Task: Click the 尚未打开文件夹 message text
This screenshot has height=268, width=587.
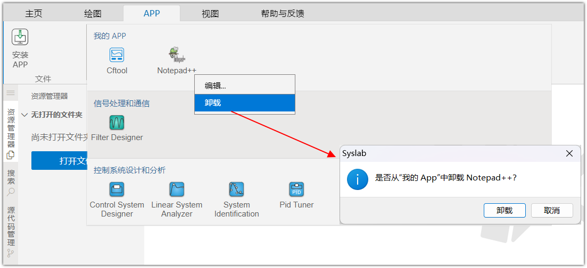Action: point(59,137)
